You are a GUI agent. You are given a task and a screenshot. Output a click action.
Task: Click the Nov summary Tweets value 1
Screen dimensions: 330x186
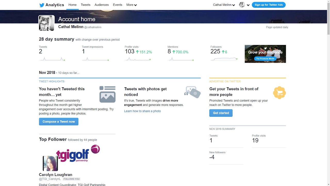point(211,140)
